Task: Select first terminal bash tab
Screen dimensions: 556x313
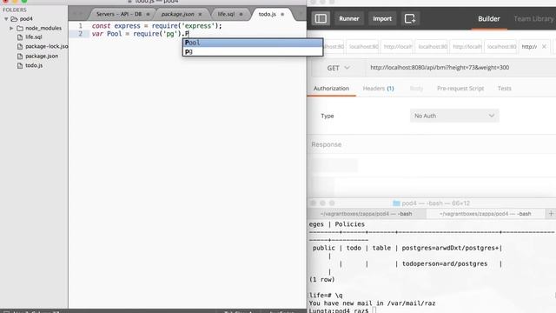Action: (x=367, y=214)
